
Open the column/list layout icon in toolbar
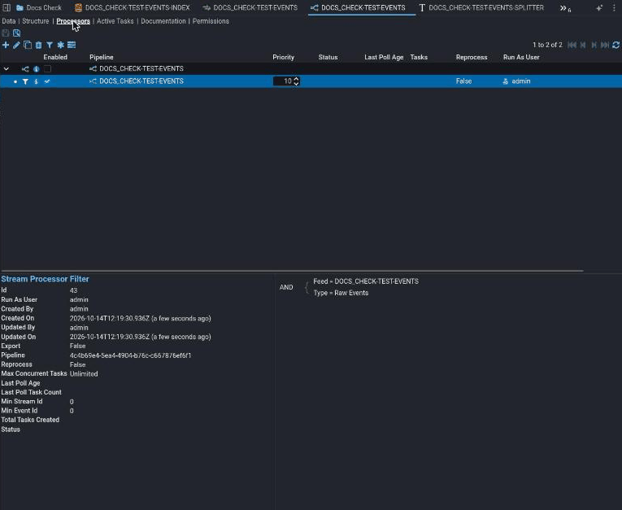[72, 45]
